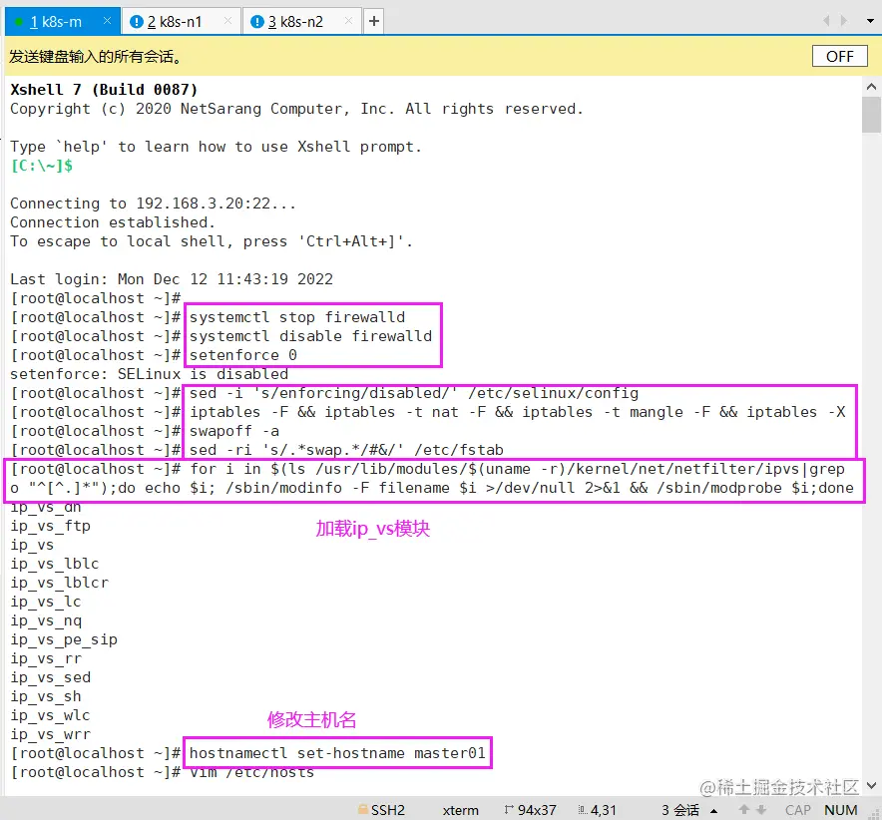The image size is (882, 820).
Task: Click the NUM indicator in status bar
Action: (x=841, y=810)
